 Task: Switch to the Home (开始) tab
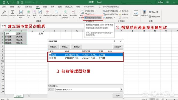tap(12, 7)
